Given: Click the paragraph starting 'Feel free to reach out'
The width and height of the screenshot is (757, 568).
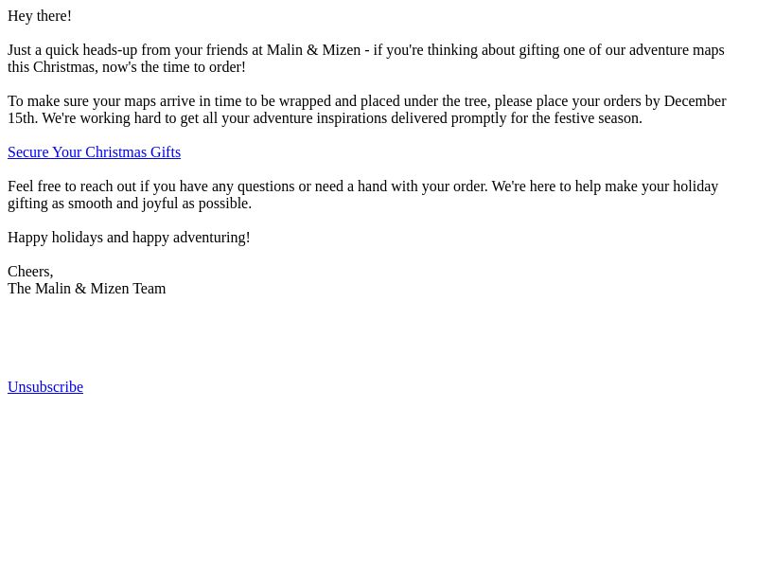Looking at the screenshot, I should point(363,195).
